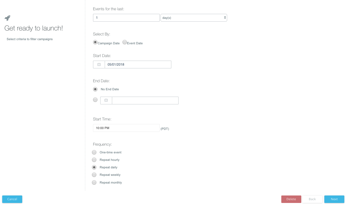Choose the No End Date option
The width and height of the screenshot is (346, 206).
pos(95,89)
